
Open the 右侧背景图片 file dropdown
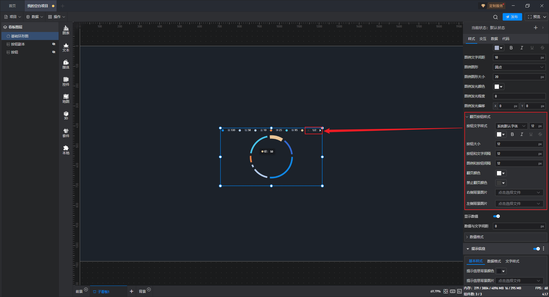[519, 192]
